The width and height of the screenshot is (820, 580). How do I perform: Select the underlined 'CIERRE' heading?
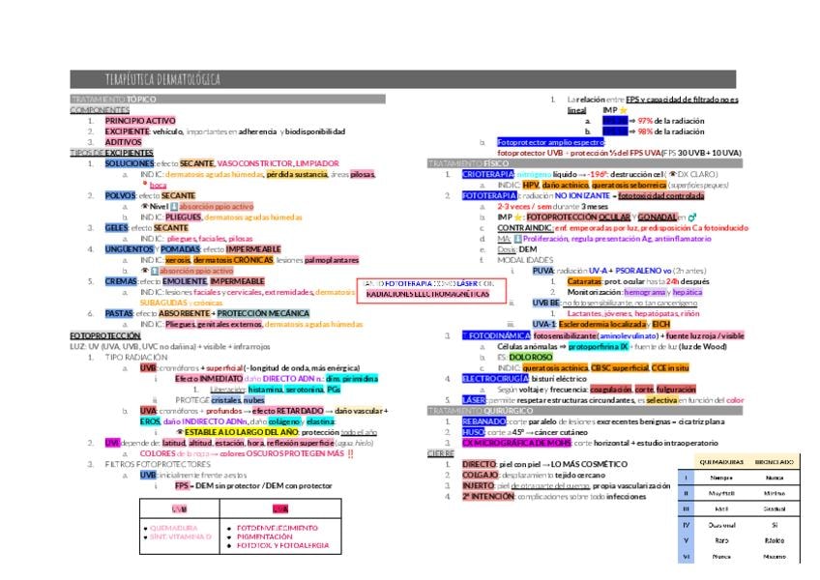[440, 453]
